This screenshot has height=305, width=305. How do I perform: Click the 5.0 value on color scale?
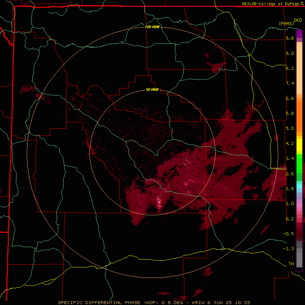(290, 128)
